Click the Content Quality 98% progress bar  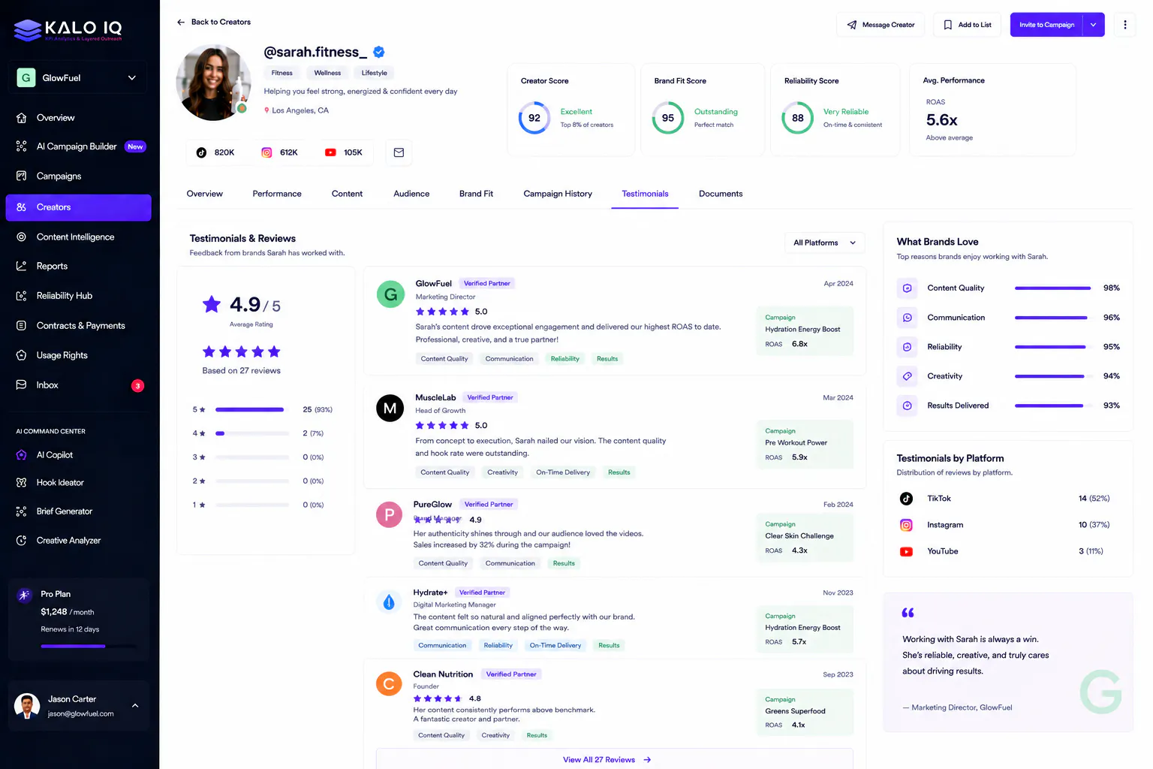1052,288
